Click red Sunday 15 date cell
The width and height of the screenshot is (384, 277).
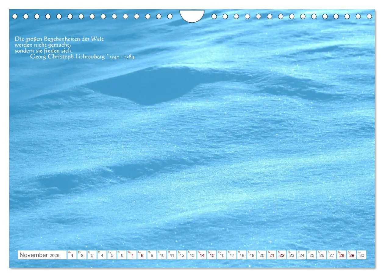coord(212,255)
